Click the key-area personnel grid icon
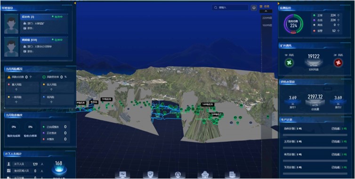355x179 pixels. [9, 171]
